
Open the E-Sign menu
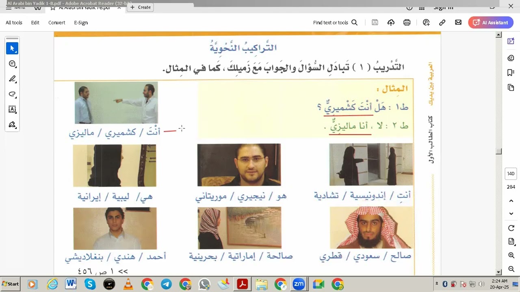[x=81, y=23]
